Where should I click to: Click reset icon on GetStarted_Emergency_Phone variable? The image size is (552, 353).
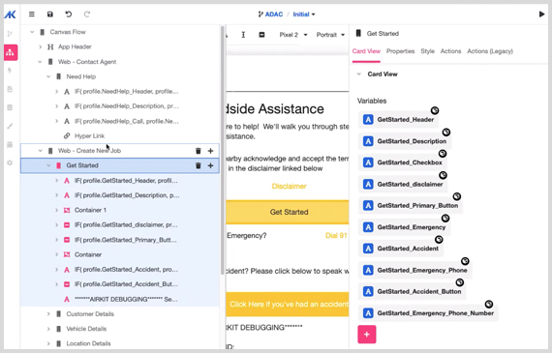tap(465, 261)
